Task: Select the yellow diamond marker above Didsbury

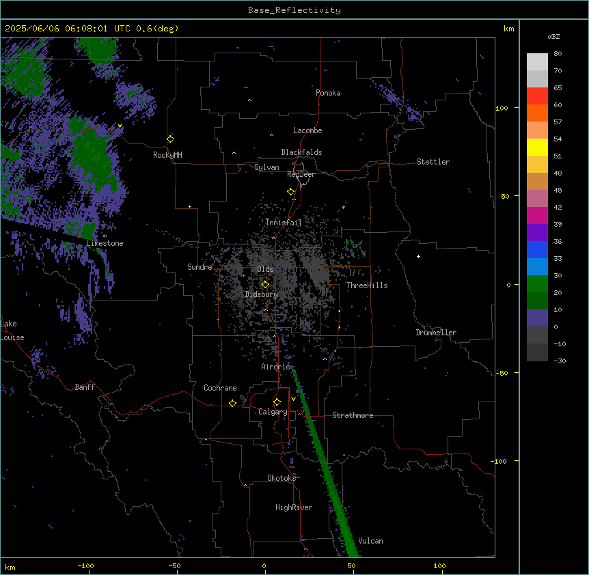Action: tap(265, 285)
